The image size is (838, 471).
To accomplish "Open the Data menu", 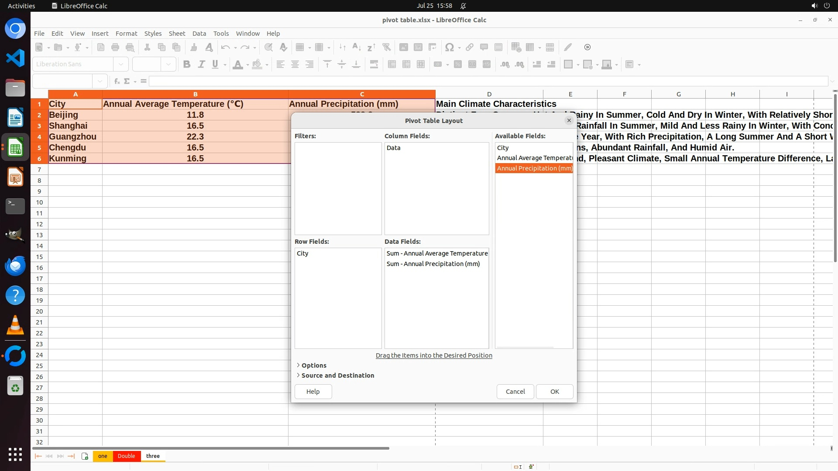I will tap(199, 34).
